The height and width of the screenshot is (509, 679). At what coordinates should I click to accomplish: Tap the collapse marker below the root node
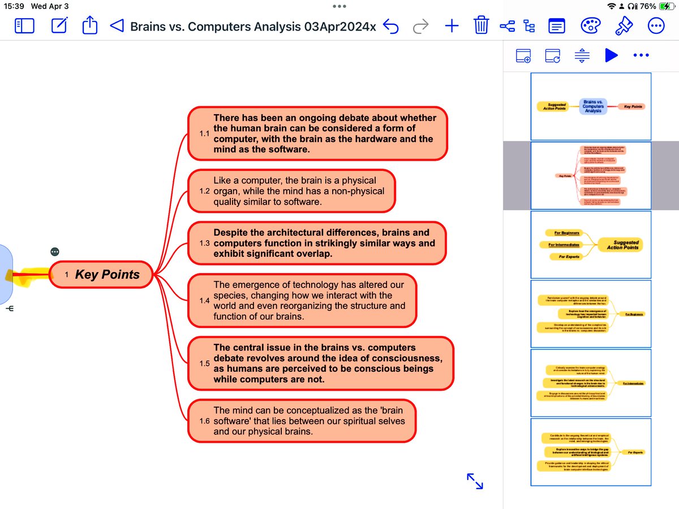(10, 309)
